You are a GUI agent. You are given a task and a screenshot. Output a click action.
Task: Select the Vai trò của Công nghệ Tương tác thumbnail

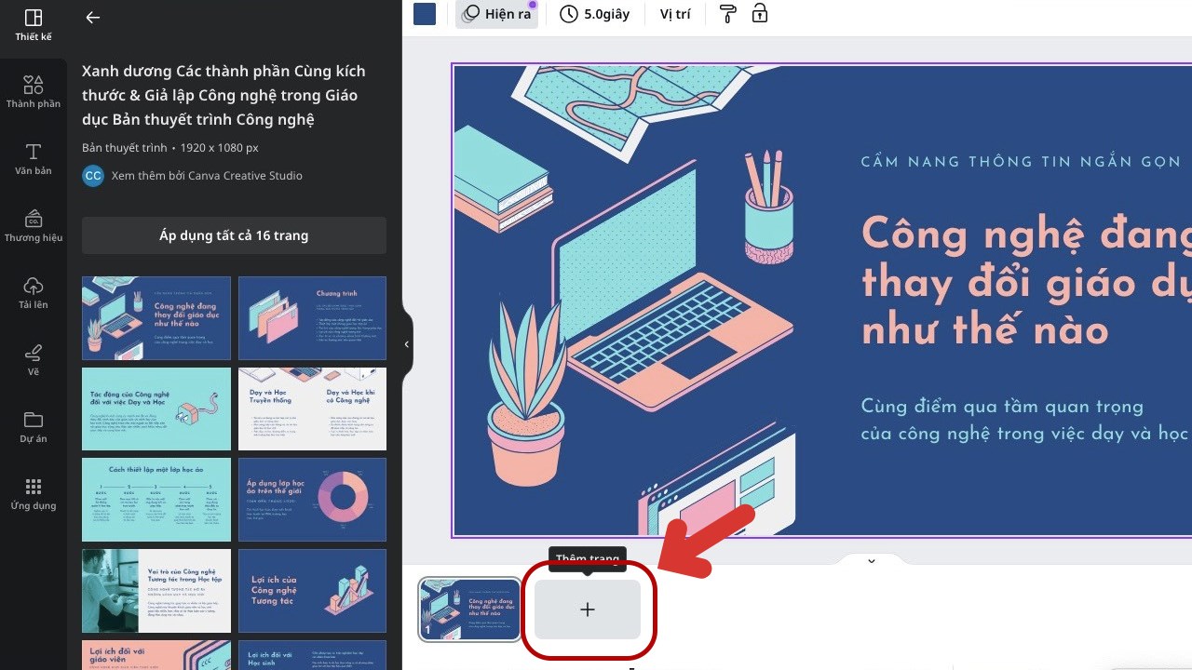[x=156, y=591]
